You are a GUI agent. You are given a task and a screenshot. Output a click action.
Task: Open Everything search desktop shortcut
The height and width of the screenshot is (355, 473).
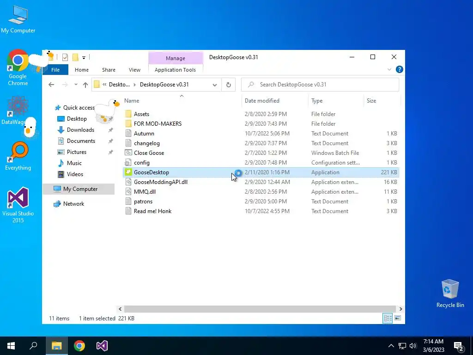coord(18,156)
